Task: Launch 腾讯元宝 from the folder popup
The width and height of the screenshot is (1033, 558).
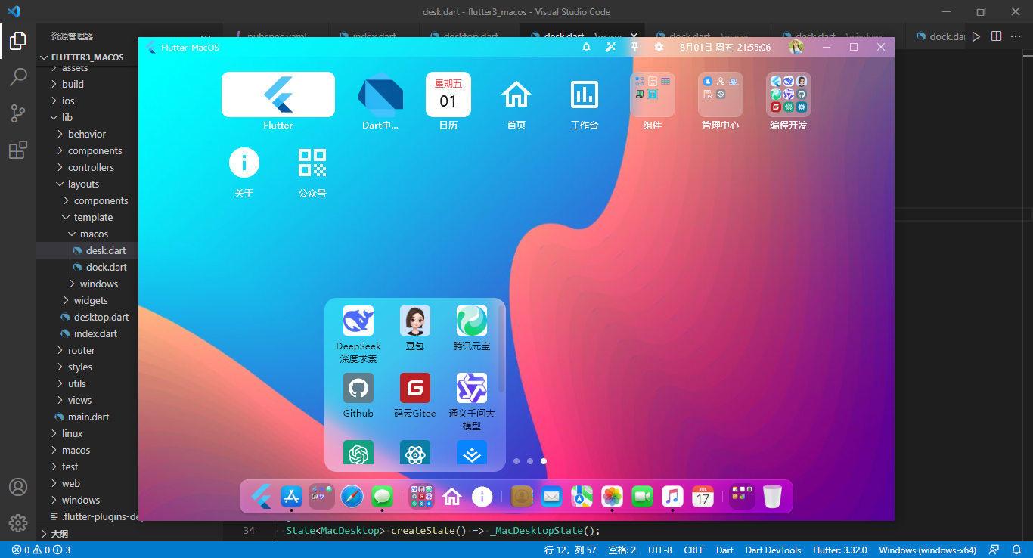Action: point(472,321)
